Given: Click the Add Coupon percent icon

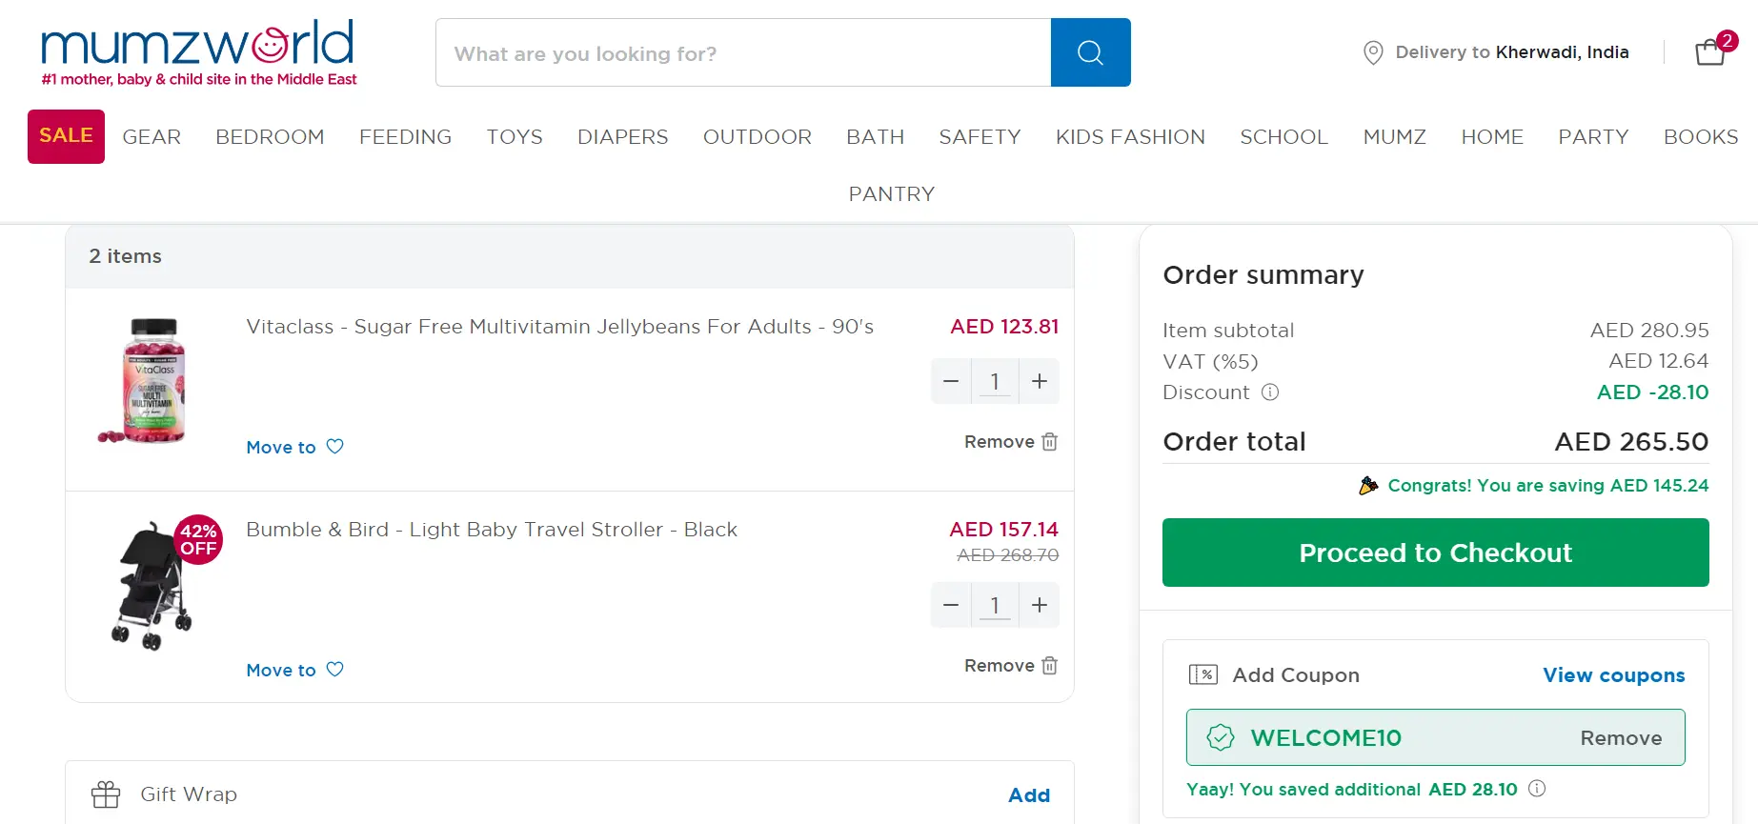Looking at the screenshot, I should pyautogui.click(x=1203, y=674).
